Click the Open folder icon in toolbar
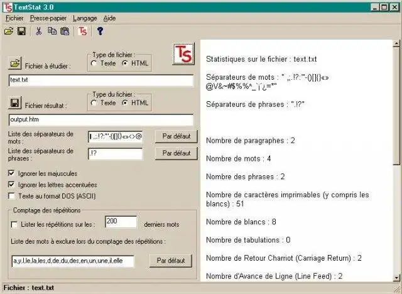The image size is (402, 294). point(9,31)
